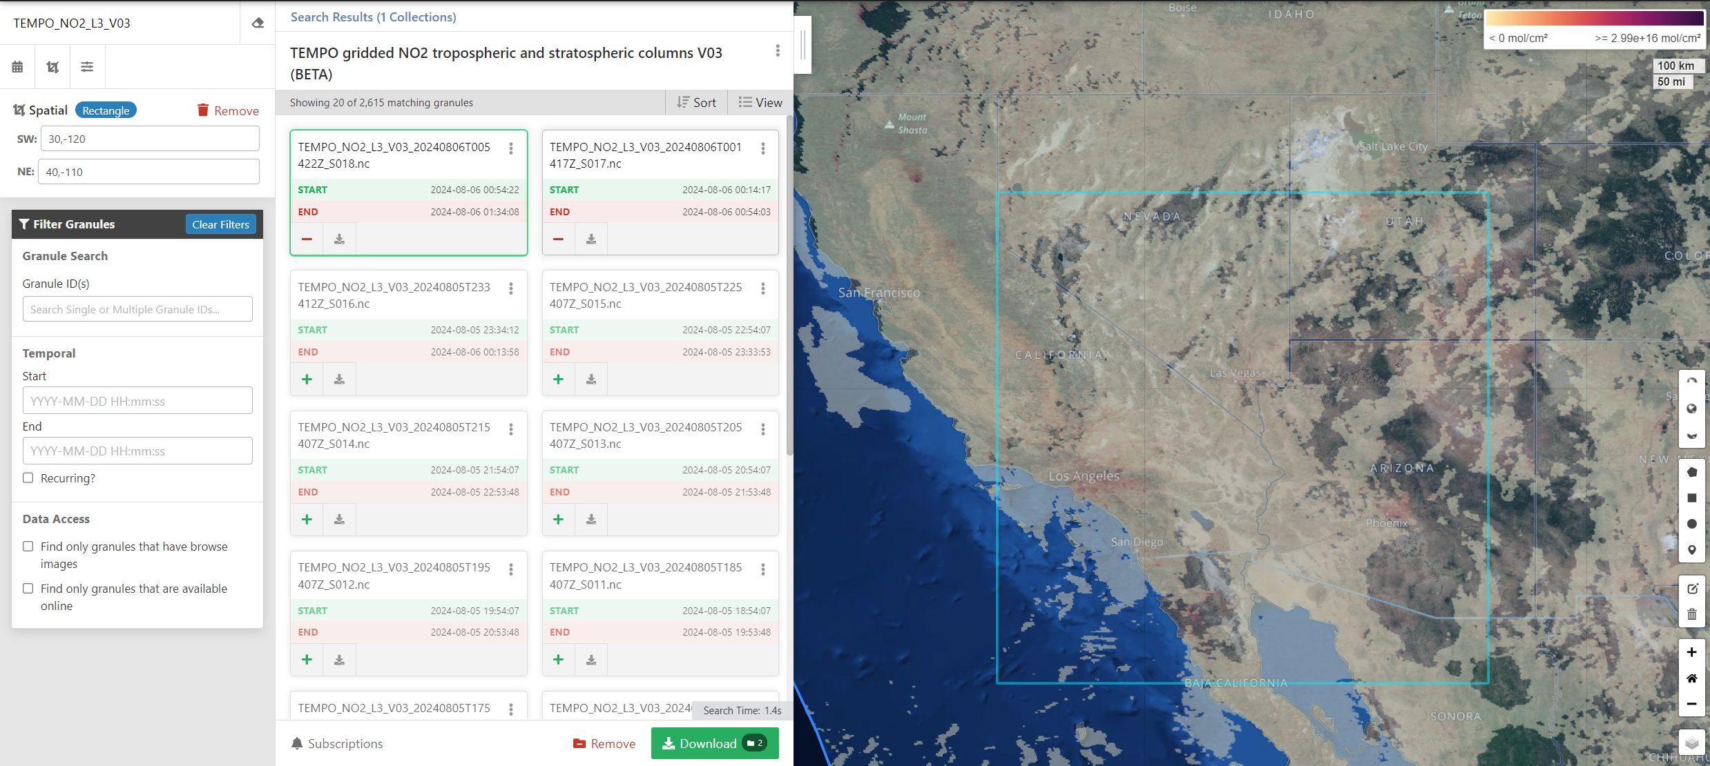This screenshot has width=1710, height=766.
Task: Enable only granules available online
Action: tap(28, 589)
